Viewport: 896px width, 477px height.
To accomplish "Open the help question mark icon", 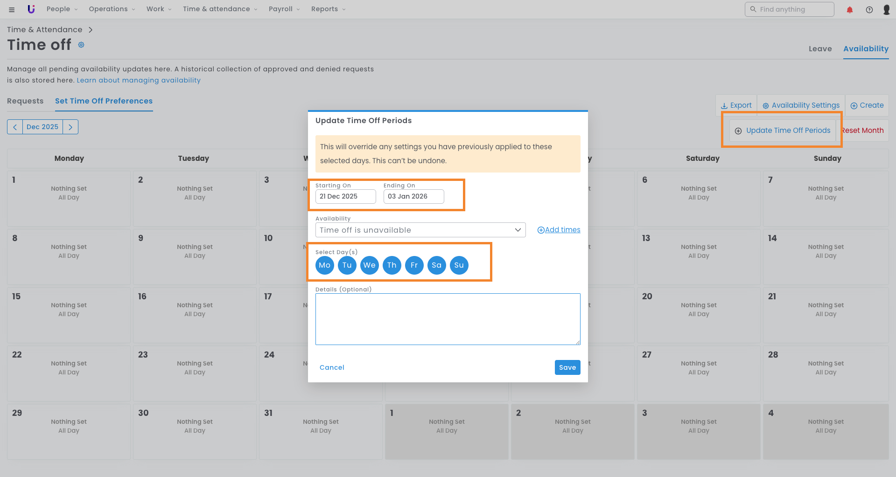I will coord(869,10).
